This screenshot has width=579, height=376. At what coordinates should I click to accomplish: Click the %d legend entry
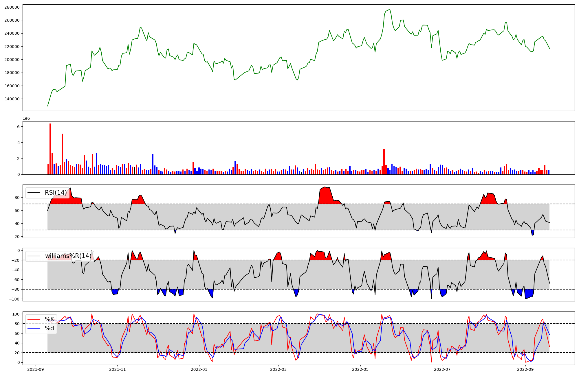[50, 328]
